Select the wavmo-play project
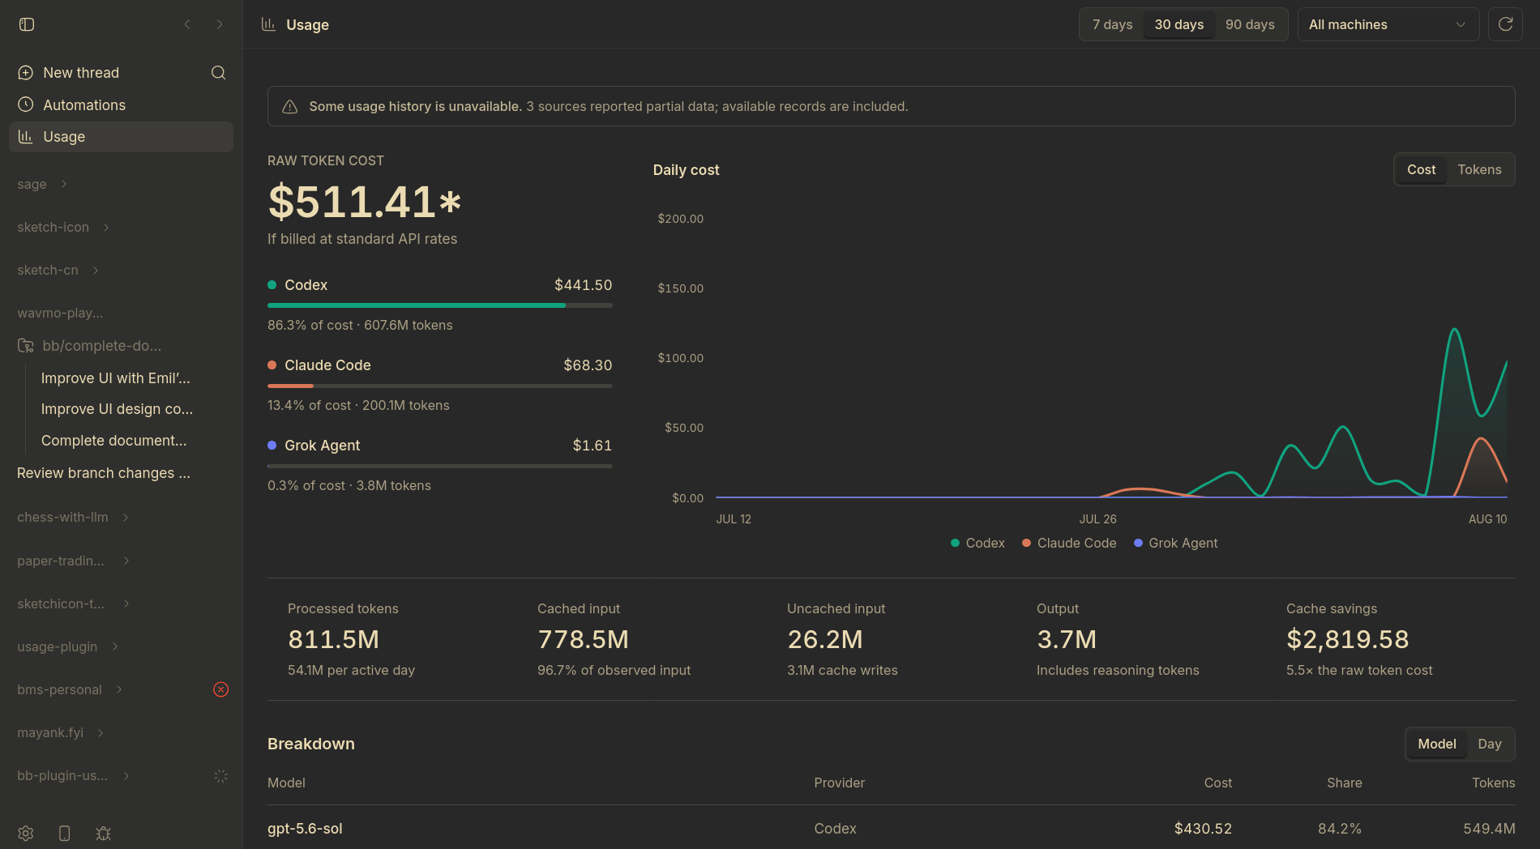Screen dimensions: 1540x849 (x=60, y=313)
